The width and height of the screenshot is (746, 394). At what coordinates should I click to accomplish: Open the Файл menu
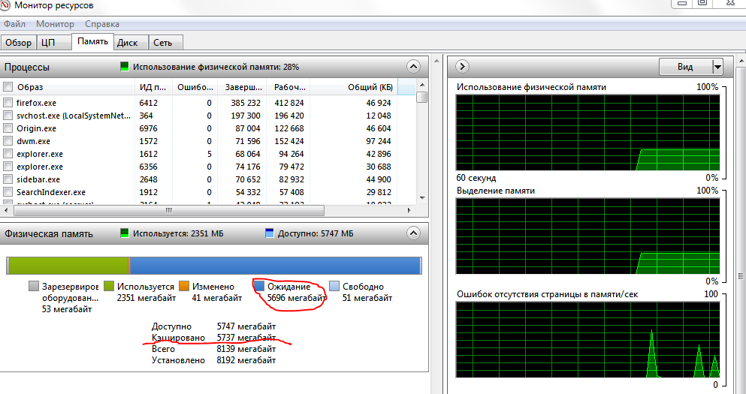pos(15,24)
